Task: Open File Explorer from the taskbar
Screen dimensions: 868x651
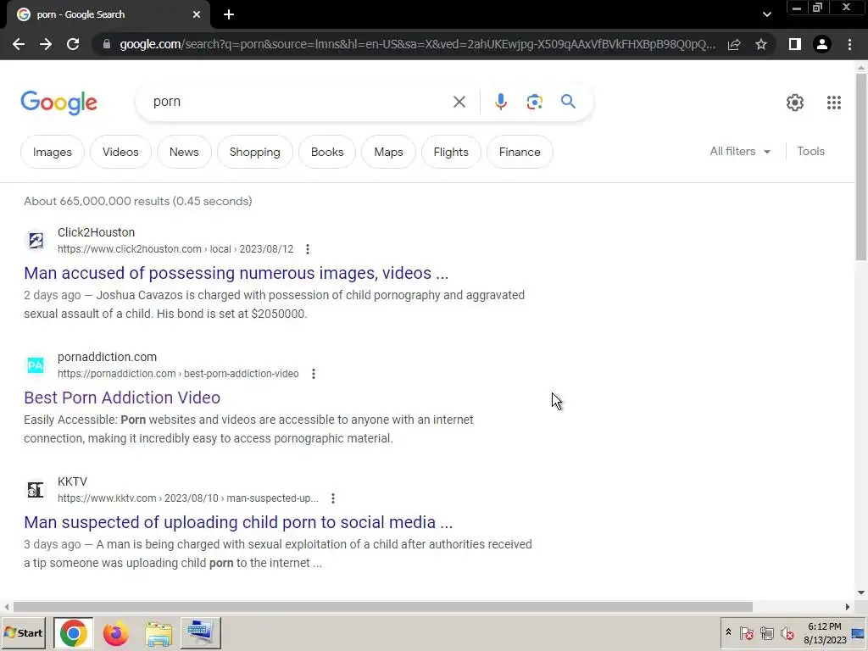Action: 159,633
